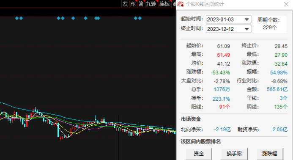Image resolution: width=293 pixels, height=160 pixels.
Task: Select the lone diamond marker after second pair
Action: [73, 18]
